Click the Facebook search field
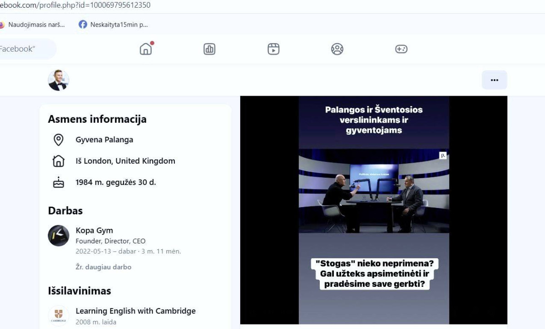 (x=27, y=49)
